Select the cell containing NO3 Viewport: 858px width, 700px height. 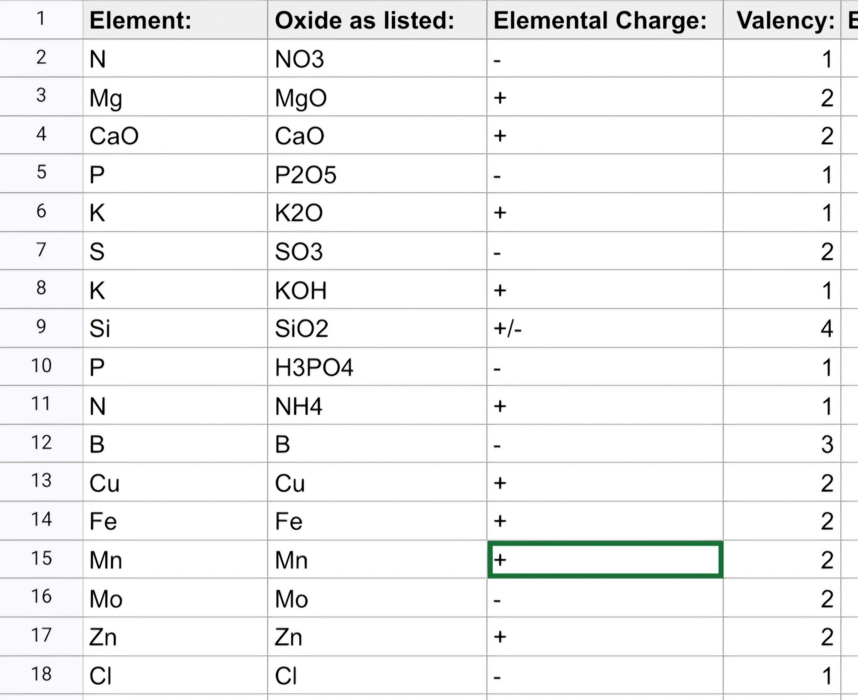click(376, 59)
